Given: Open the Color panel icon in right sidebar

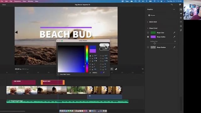Looking at the screenshot, I should click(181, 18).
